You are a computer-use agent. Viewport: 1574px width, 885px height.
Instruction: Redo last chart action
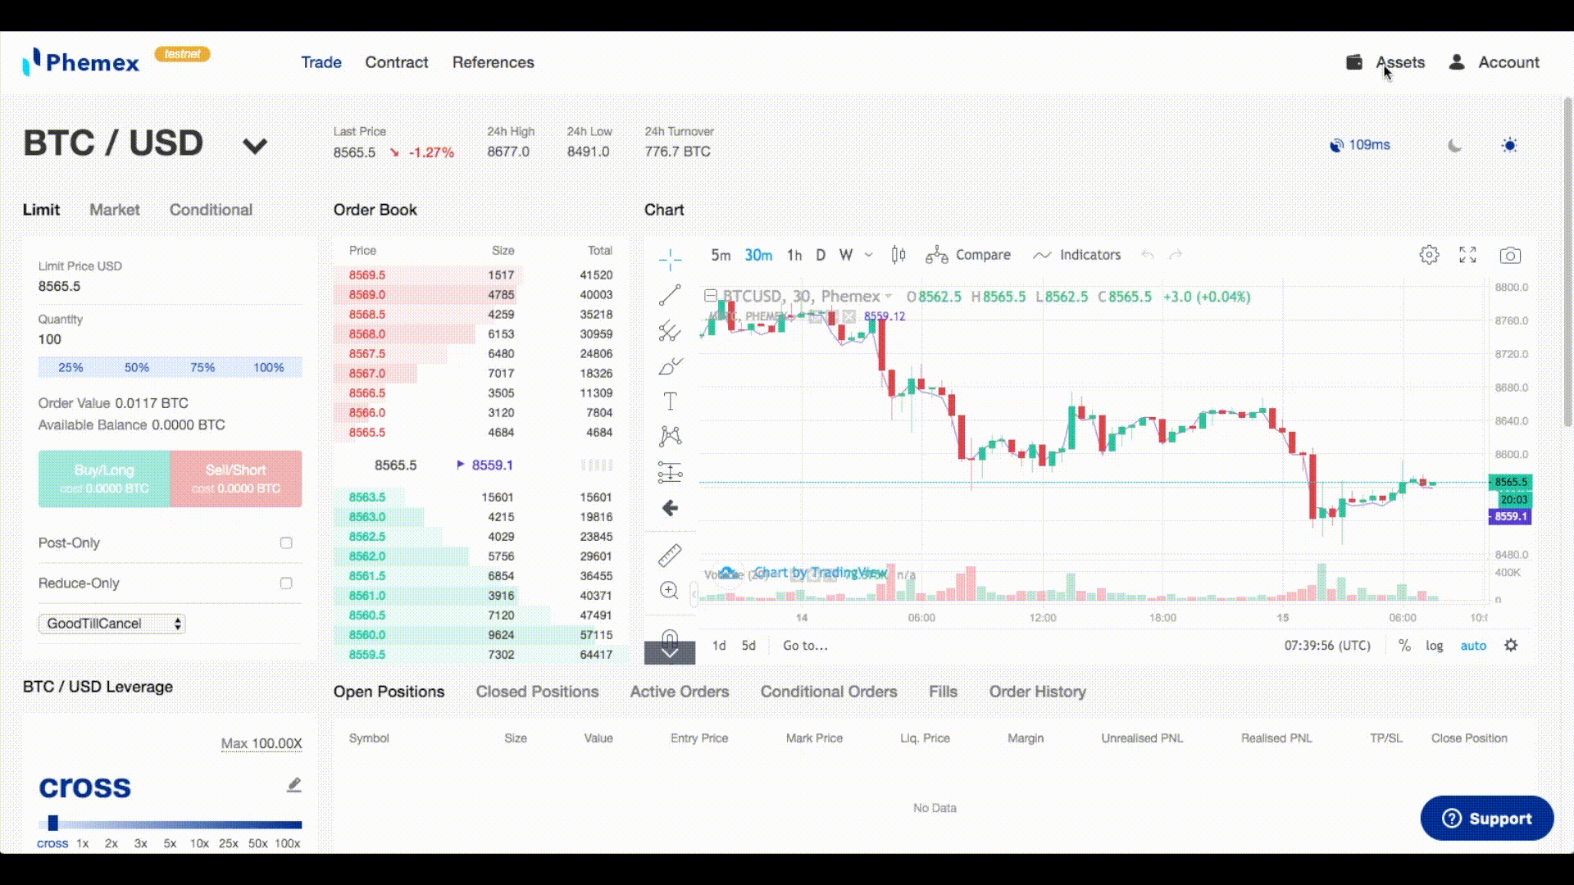click(1176, 255)
